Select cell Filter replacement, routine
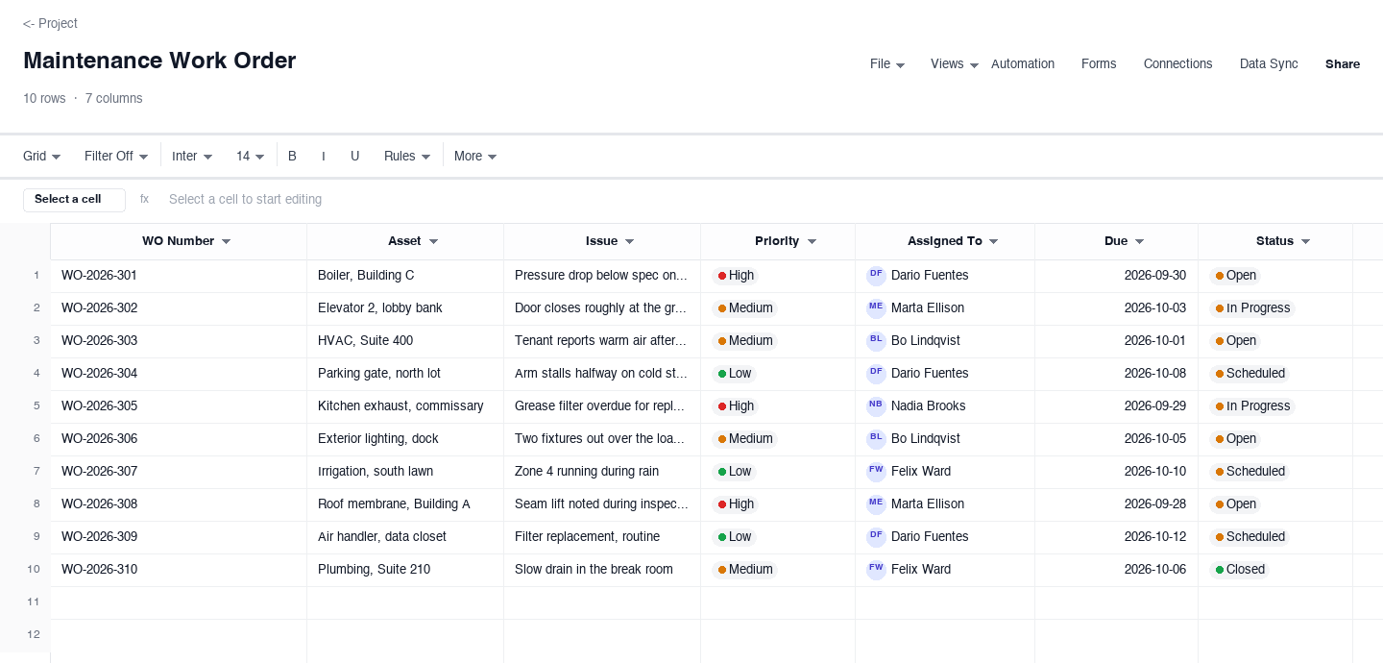The height and width of the screenshot is (663, 1383). 602,537
